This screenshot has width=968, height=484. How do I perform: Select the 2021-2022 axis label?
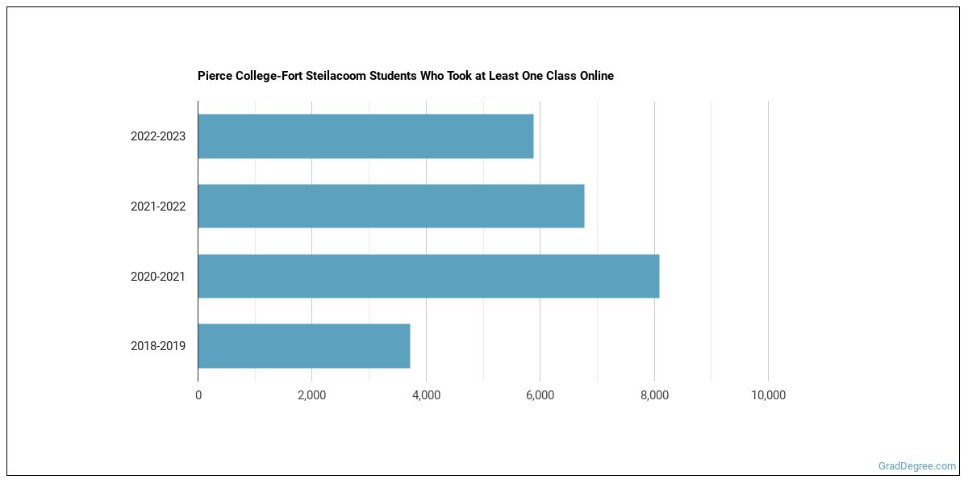[158, 207]
